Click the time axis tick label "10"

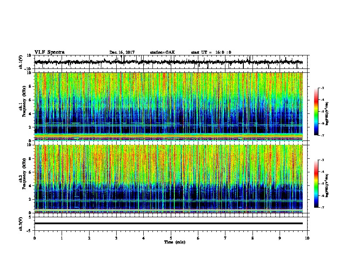pyautogui.click(x=307, y=238)
